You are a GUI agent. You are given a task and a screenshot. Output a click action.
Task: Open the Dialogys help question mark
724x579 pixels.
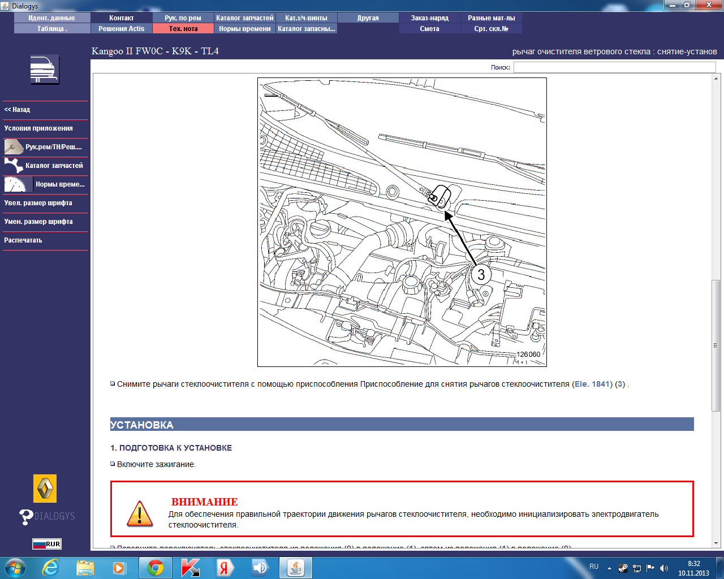click(26, 517)
